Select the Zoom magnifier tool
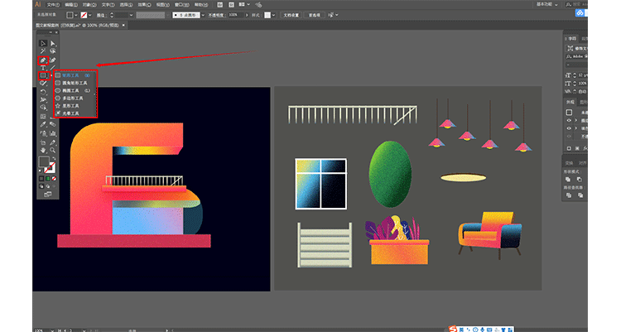Viewport: 621px width, 332px height. [x=51, y=149]
